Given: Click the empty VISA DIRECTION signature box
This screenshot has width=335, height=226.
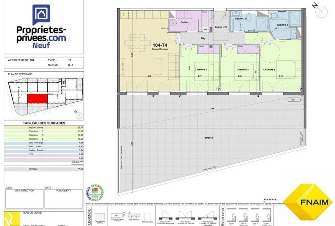Looking at the screenshot, I should [24, 199].
